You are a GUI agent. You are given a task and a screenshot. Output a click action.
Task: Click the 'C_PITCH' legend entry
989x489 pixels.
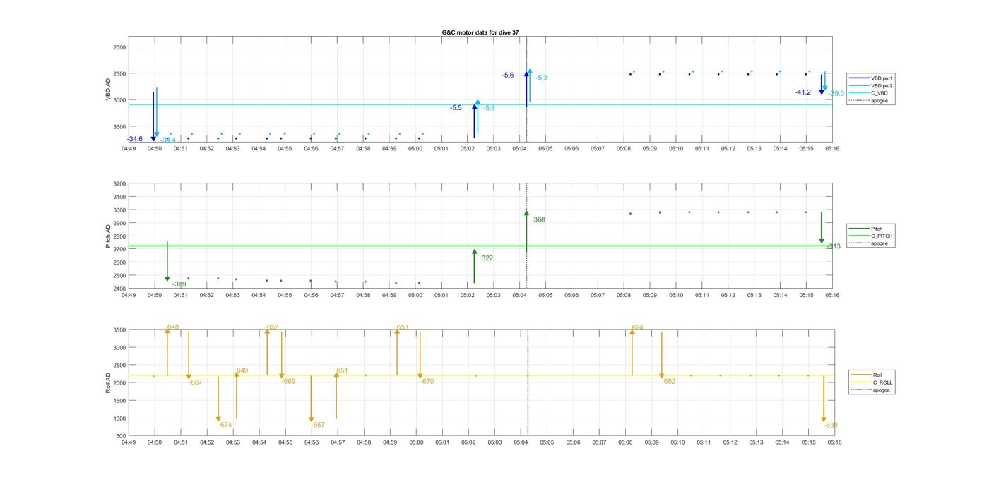[870, 236]
